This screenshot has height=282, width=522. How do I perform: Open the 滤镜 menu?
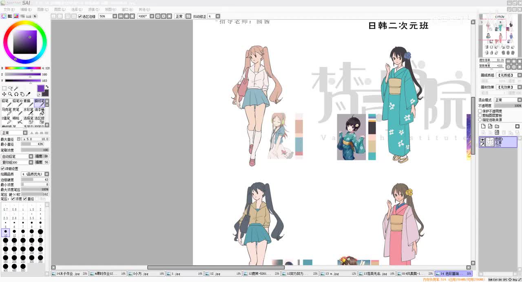pyautogui.click(x=93, y=9)
